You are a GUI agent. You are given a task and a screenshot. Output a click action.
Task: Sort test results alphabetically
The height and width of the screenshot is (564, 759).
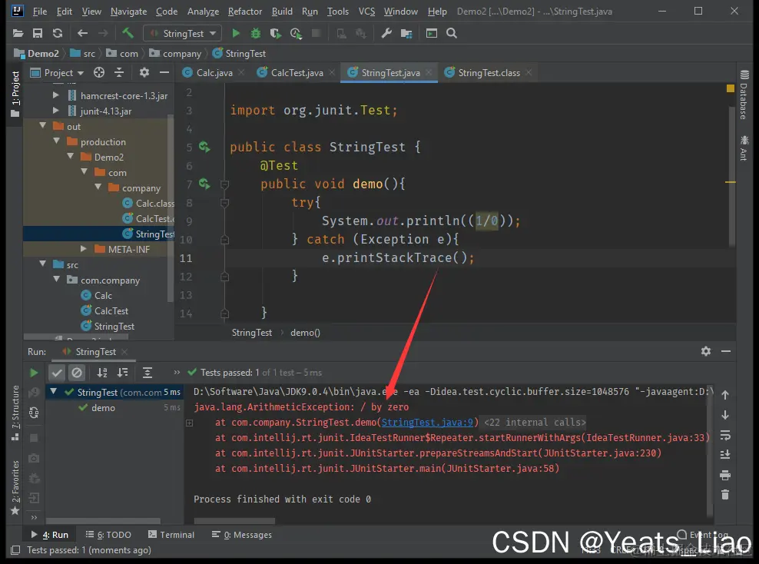point(102,373)
